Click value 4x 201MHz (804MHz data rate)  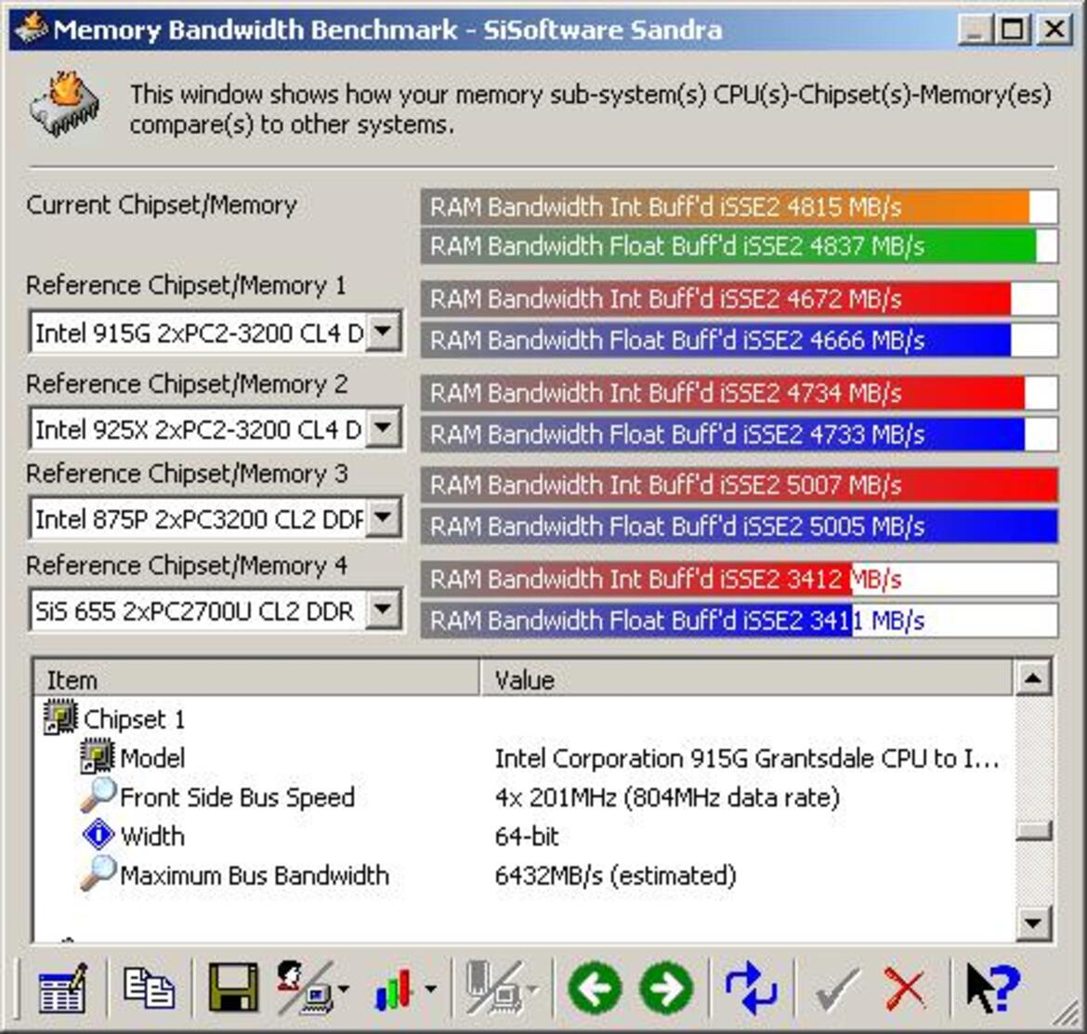(x=667, y=798)
